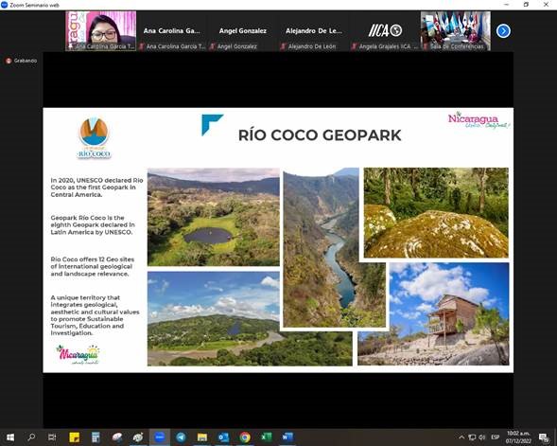557x446 pixels.
Task: Open the notification center icon
Action: pos(544,437)
